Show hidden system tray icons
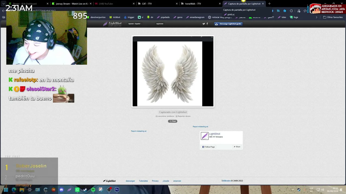The image size is (346, 194). 293,190
